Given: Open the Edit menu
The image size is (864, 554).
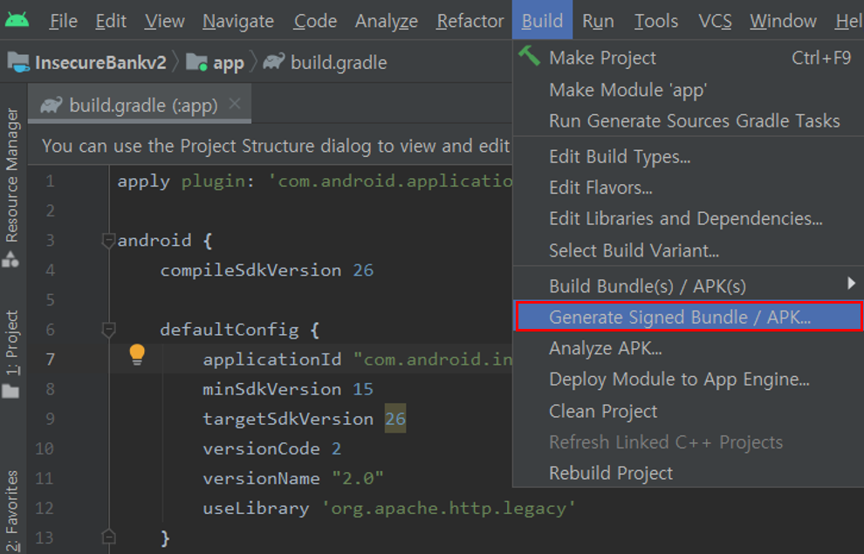Looking at the screenshot, I should coord(111,21).
